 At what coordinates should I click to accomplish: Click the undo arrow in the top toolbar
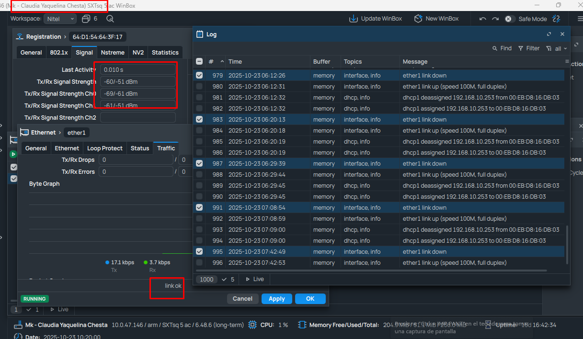tap(482, 19)
